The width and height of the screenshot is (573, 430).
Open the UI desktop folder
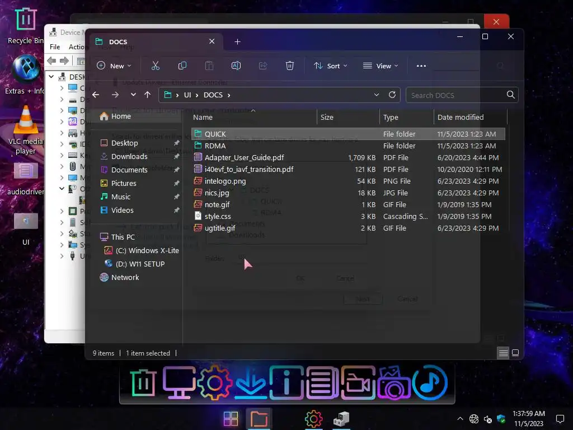click(x=26, y=229)
